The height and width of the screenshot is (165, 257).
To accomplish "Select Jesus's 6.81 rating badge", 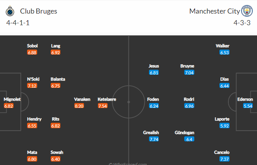I will (154, 73).
